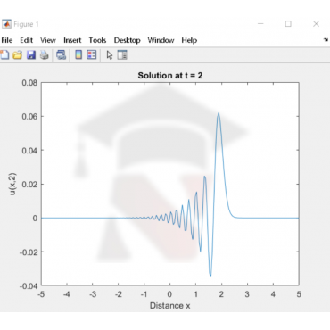This screenshot has width=330, height=330.
Task: Click the New Figure toolbar icon
Action: pos(4,54)
